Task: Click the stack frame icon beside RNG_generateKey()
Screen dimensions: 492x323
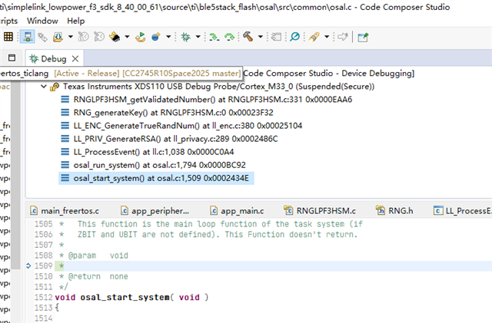Action: [x=65, y=113]
